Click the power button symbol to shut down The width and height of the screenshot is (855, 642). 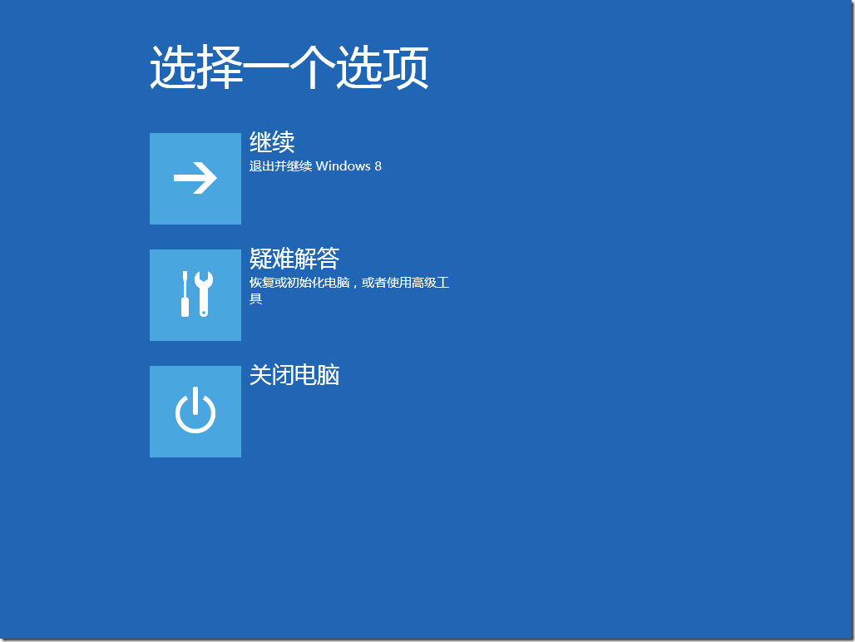point(195,411)
